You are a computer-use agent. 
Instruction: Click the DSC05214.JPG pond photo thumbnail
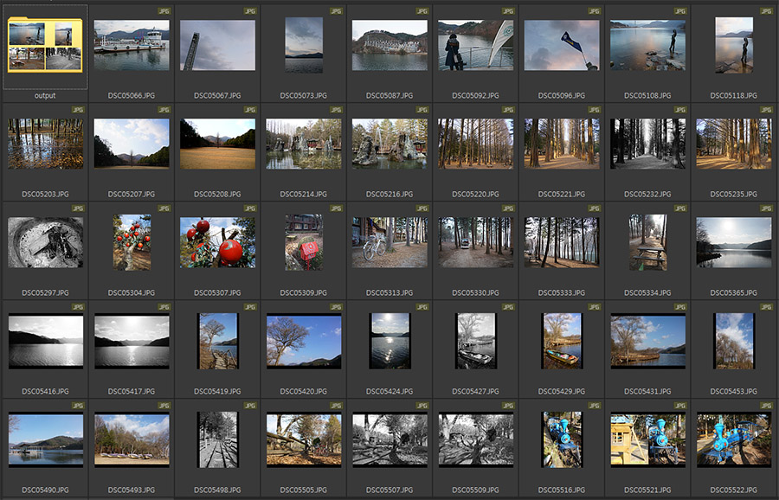[303, 144]
